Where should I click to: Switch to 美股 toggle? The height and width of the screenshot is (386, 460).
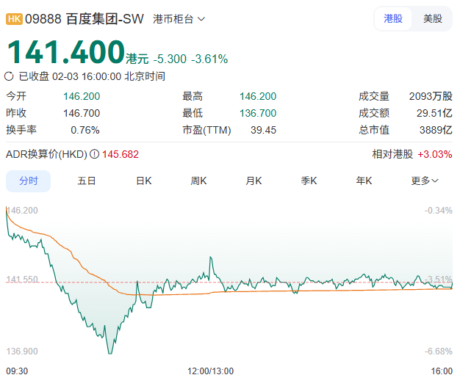432,19
